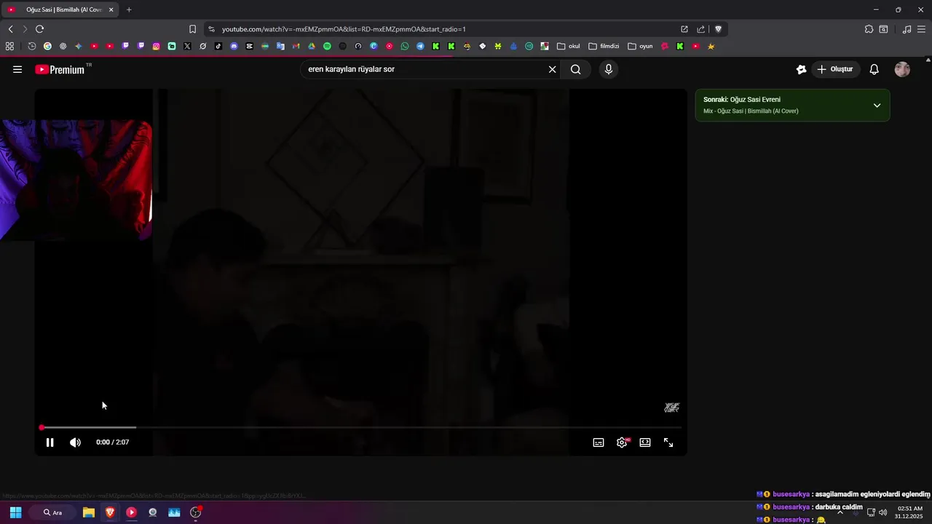Open the okul bookmarks folder
932x524 pixels.
click(x=569, y=46)
